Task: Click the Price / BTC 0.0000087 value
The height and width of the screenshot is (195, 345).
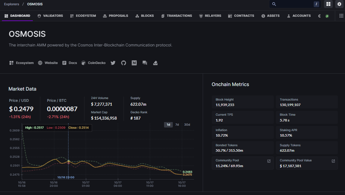Action: [62, 109]
